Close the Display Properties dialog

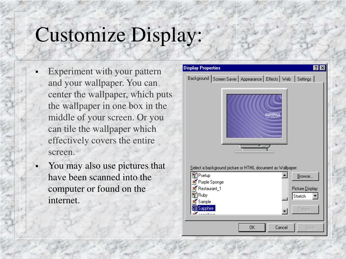(323, 68)
